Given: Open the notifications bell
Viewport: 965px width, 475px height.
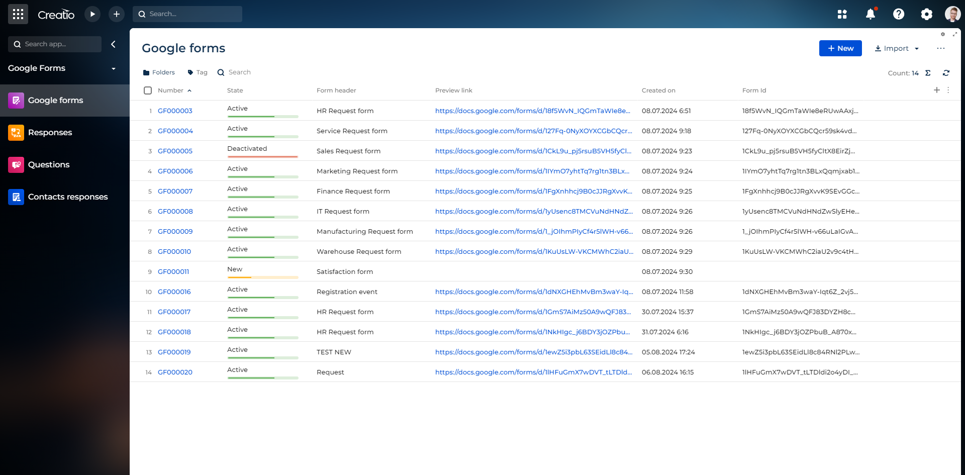Looking at the screenshot, I should [x=870, y=14].
